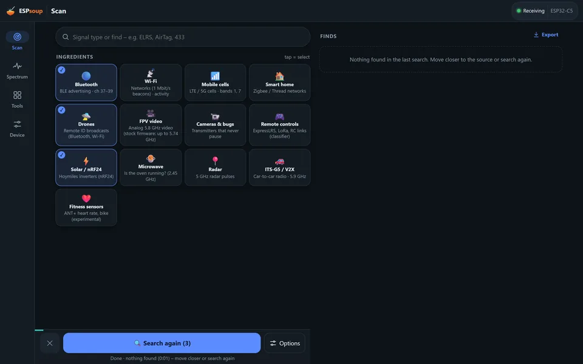583x364 pixels.
Task: Click the "Hoymiles inverters (nRF24)" description
Action: [86, 177]
